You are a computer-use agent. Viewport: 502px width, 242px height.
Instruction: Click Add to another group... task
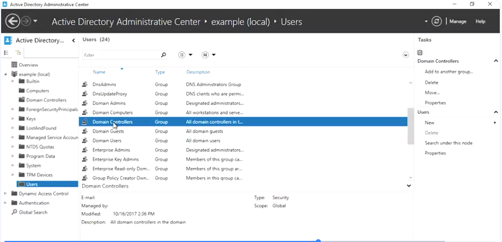[x=448, y=72]
